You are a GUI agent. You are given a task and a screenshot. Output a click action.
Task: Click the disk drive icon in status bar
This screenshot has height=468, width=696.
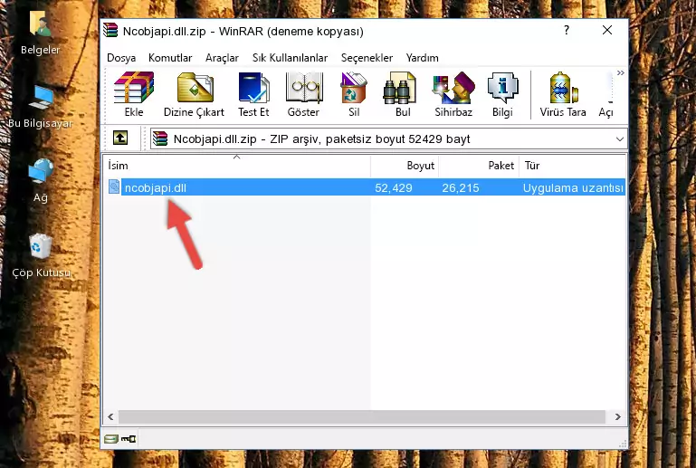pos(111,439)
